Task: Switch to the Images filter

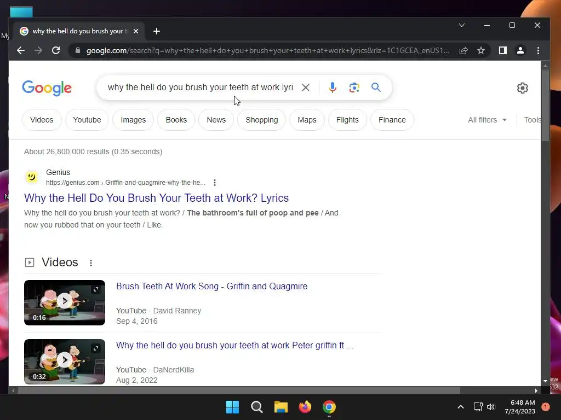Action: (x=133, y=120)
